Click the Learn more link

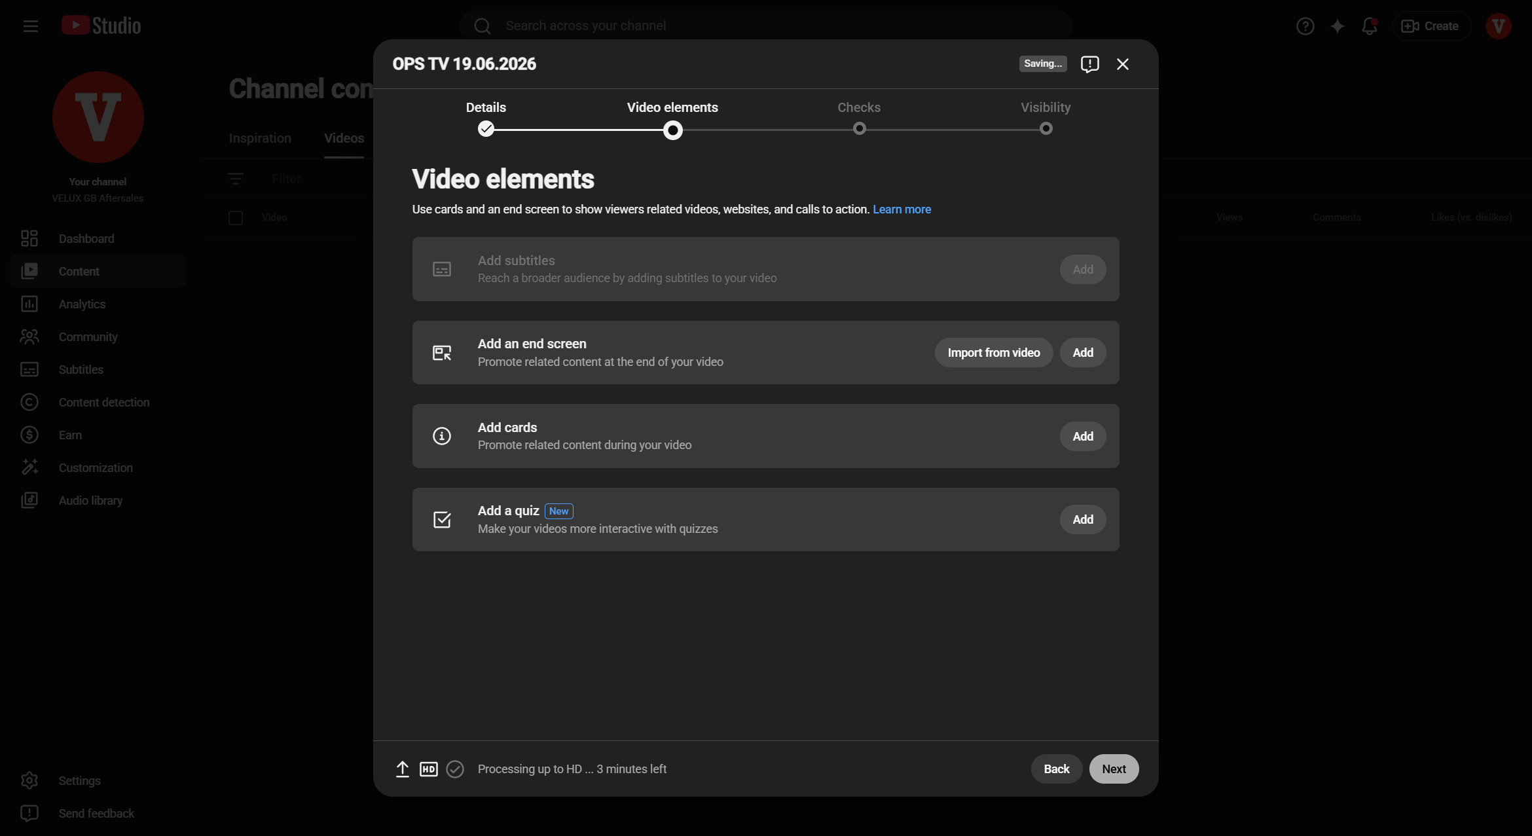coord(902,209)
